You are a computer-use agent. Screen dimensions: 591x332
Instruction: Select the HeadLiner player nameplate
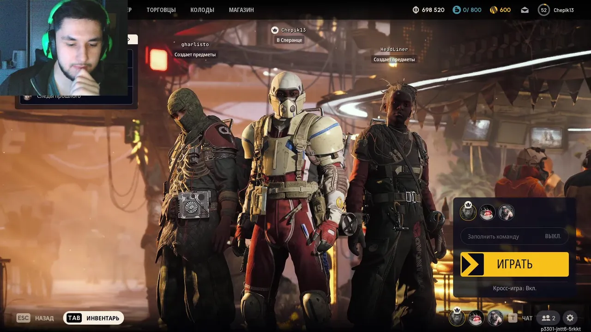(x=394, y=49)
